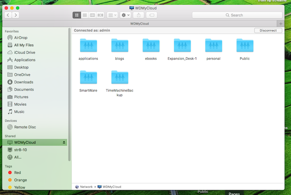
Task: Switch to Cover Flow view in toolbar
Action: click(100, 15)
